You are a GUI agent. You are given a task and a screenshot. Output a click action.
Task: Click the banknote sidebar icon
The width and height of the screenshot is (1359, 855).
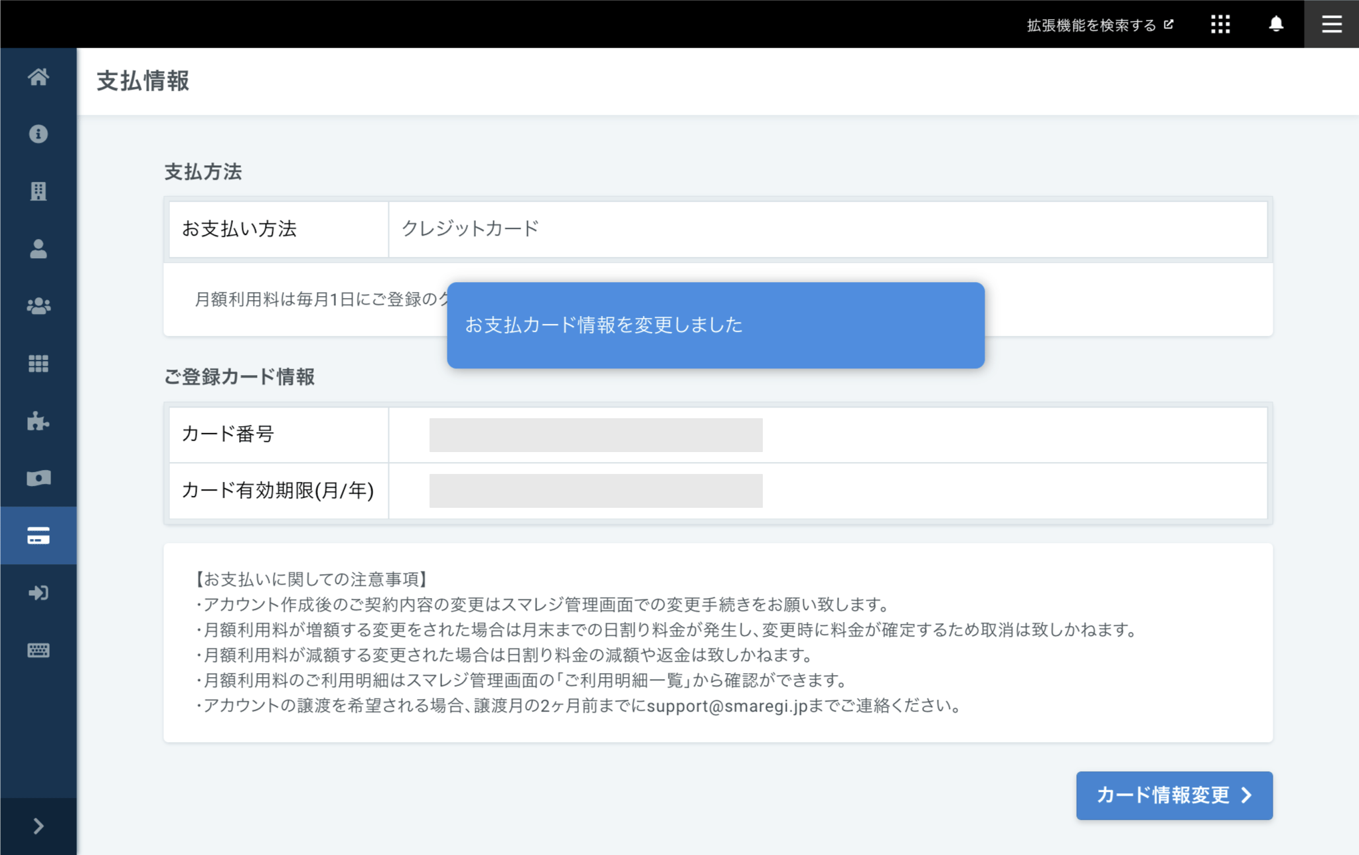pos(39,478)
